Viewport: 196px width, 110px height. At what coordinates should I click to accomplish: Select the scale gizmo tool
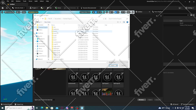point(101,12)
